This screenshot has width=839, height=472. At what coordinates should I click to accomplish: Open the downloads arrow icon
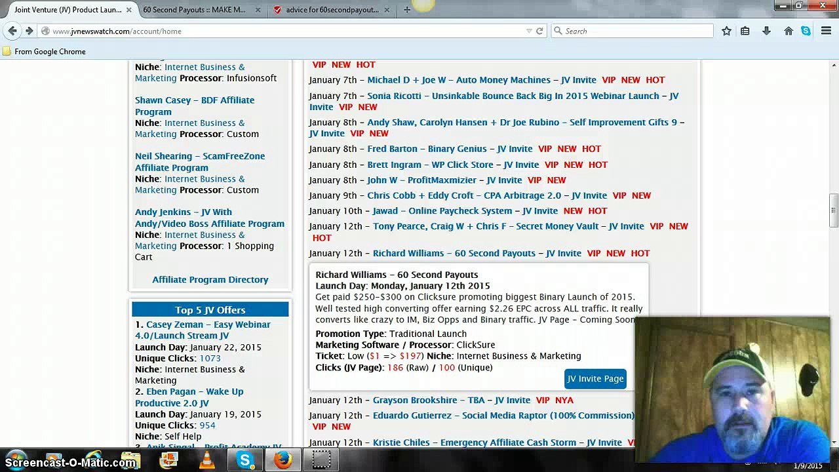tap(766, 31)
